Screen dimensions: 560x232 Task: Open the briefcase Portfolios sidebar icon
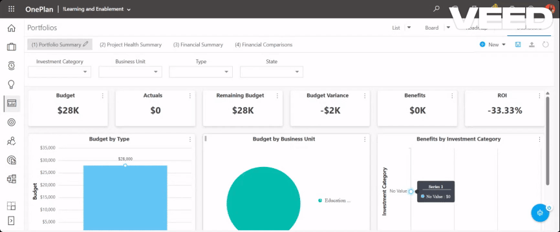coord(12,46)
